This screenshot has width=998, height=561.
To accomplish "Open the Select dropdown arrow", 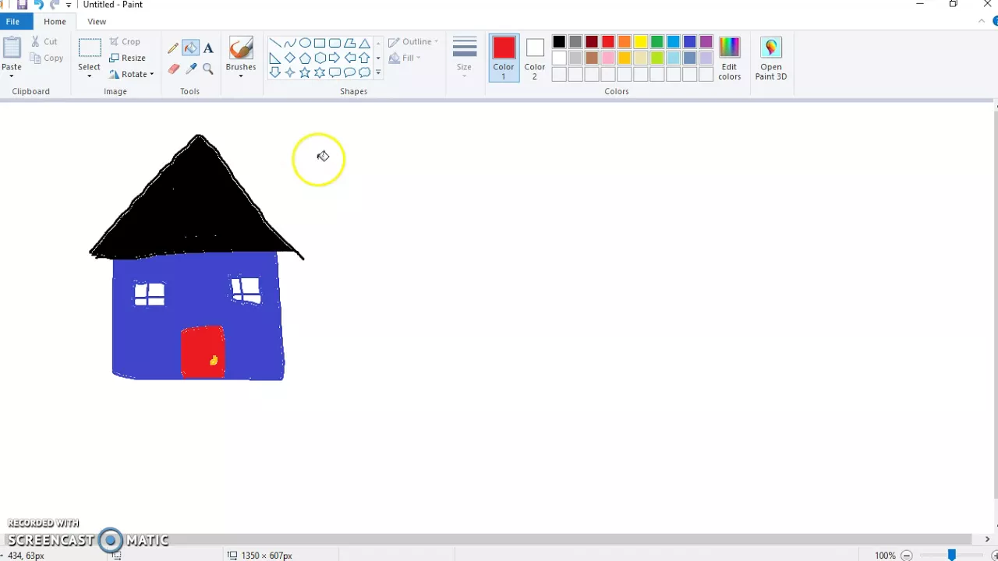I will click(90, 76).
